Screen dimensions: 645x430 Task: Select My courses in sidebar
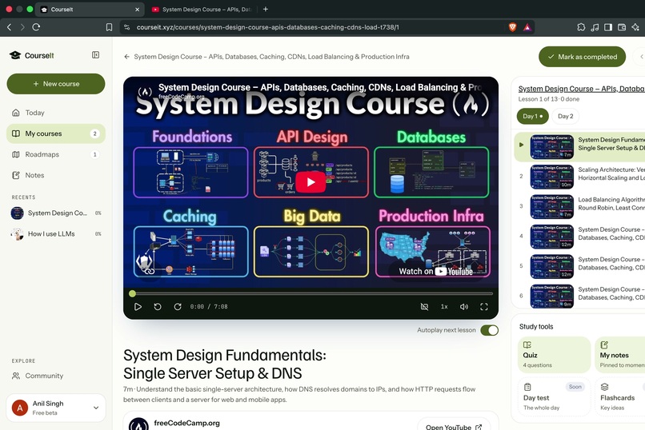point(56,133)
